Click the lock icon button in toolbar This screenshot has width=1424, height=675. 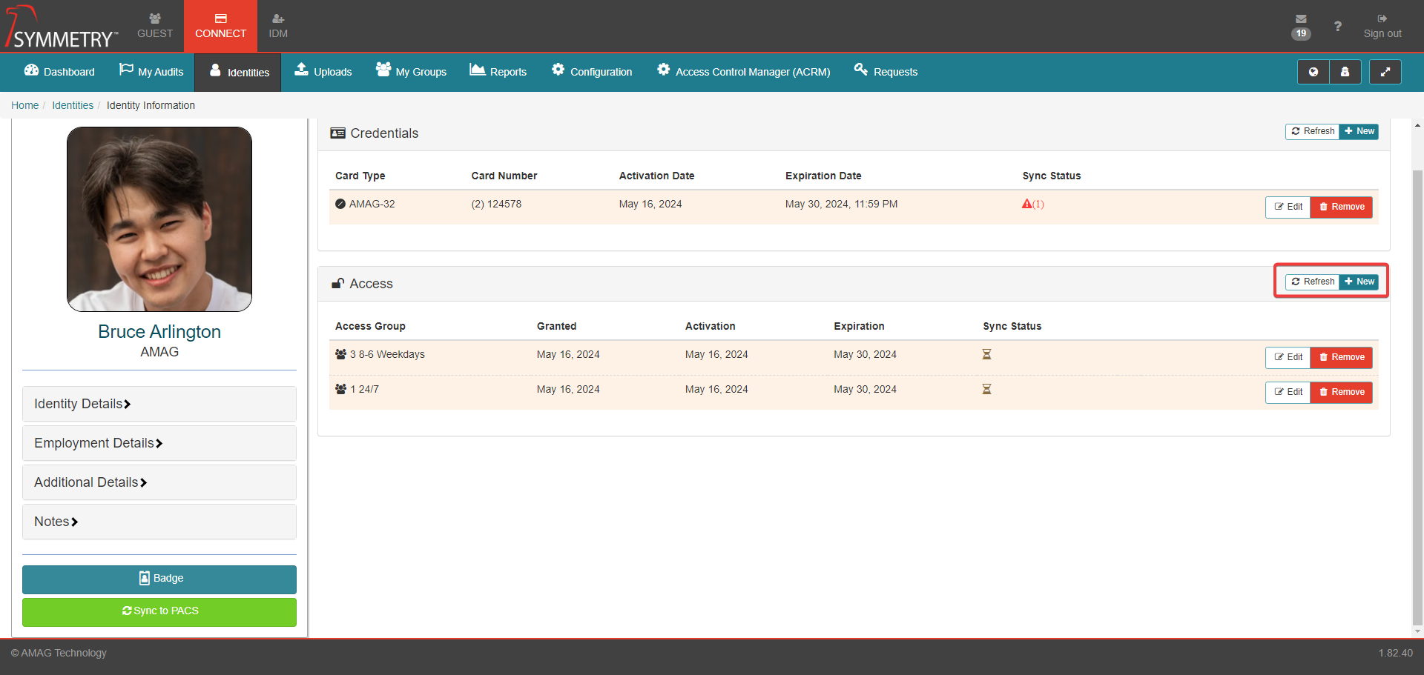click(1345, 72)
